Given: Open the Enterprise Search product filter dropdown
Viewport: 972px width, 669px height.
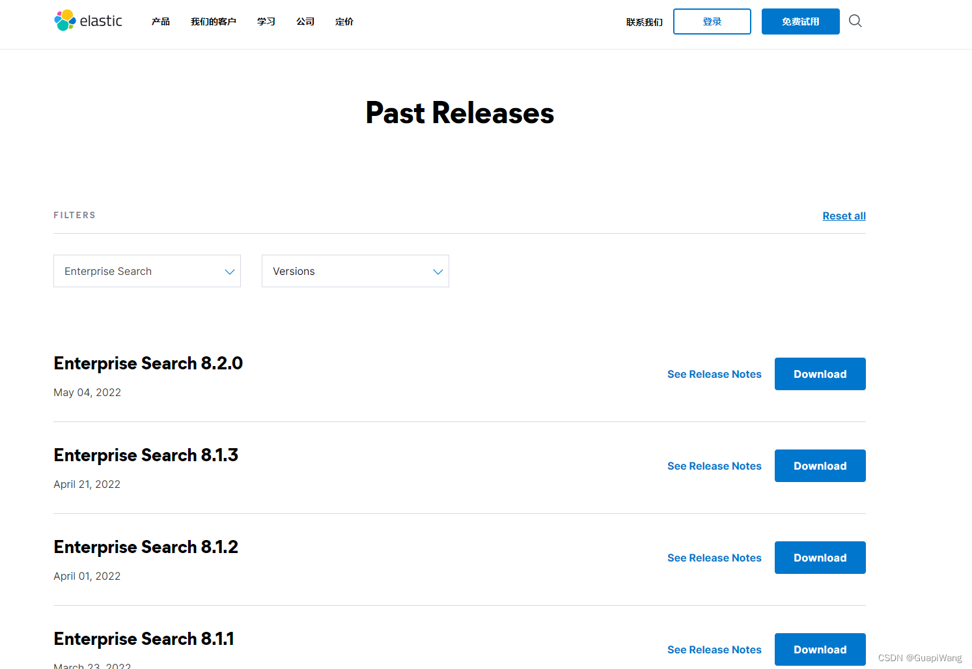Looking at the screenshot, I should coord(146,271).
